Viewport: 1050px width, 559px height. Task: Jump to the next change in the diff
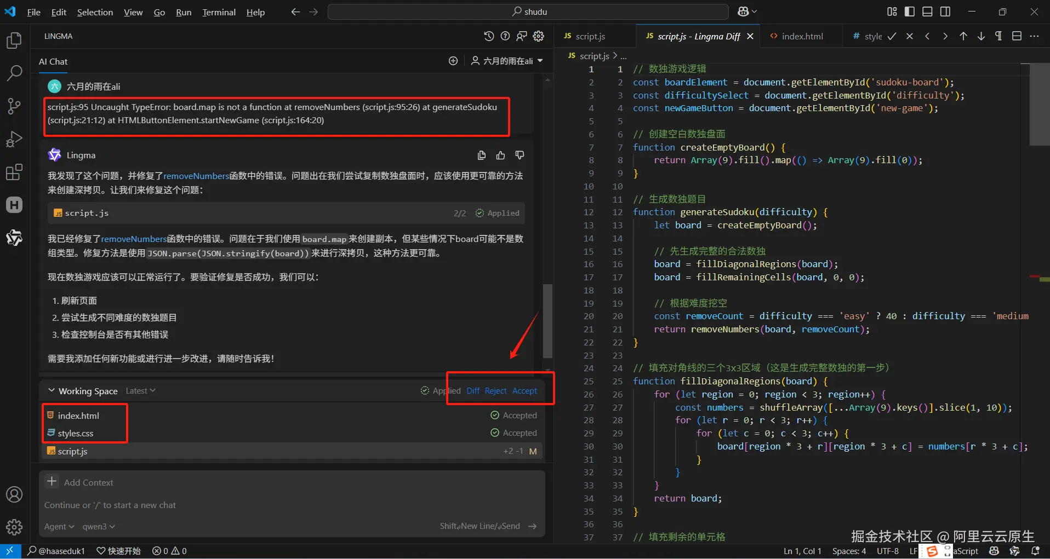coord(981,36)
